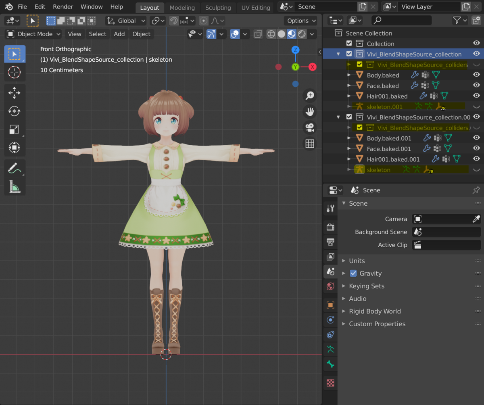Open the Render properties tab
The image size is (484, 405).
[331, 227]
